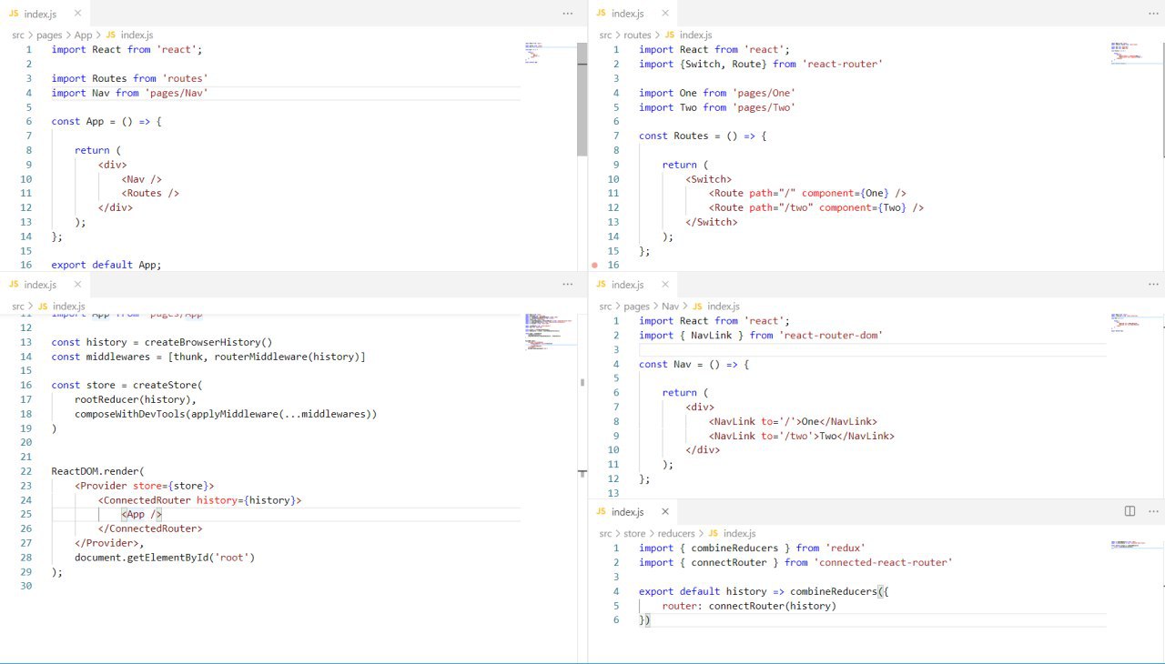
Task: Close the index.js tab in the pages/Nav editor
Action: pos(664,285)
